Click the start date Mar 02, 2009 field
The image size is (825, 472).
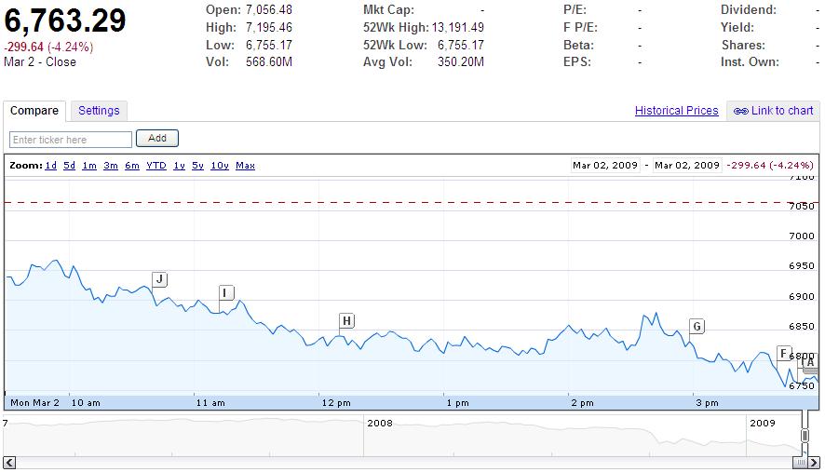(x=605, y=166)
